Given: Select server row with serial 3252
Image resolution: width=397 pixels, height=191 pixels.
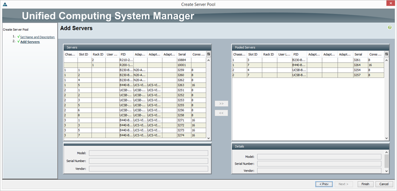Looking at the screenshot, I should pyautogui.click(x=135, y=95).
